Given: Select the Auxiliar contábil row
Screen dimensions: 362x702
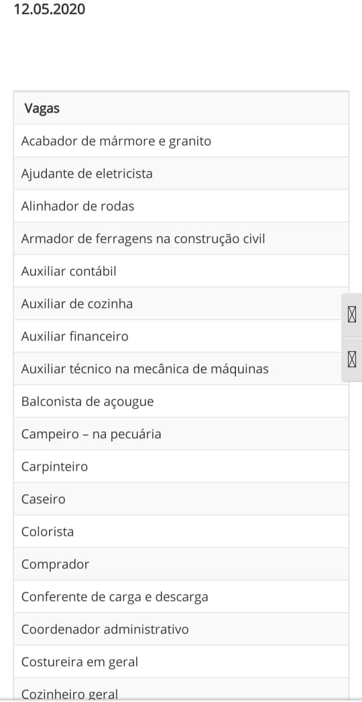Looking at the screenshot, I should 181,271.
